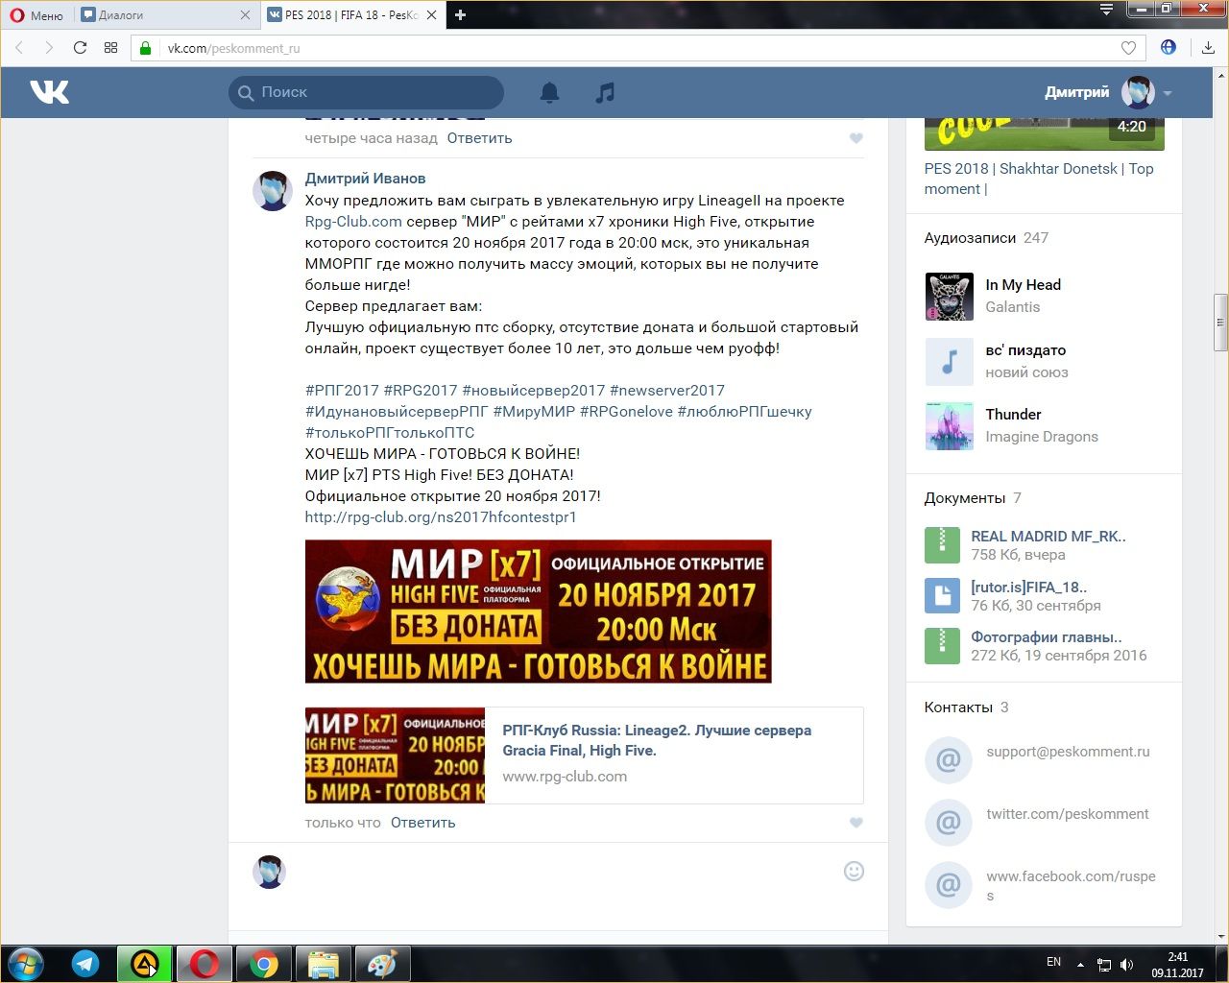Open the tab menu icon in title bar

tap(1106, 10)
